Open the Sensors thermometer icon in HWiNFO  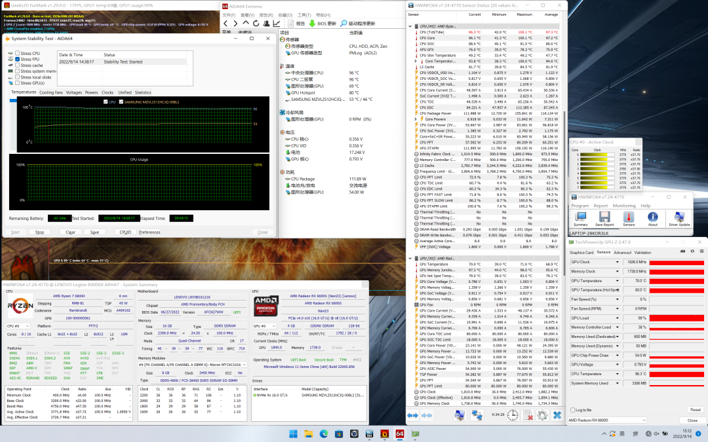[x=628, y=217]
